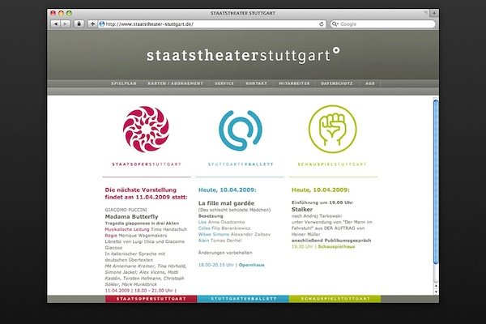Click 'Die nächste Vorstellung' heading
486x324 pixels.
pos(140,190)
